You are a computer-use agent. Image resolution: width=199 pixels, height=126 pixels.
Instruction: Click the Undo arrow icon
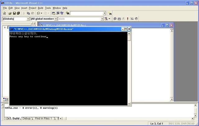tap(38, 13)
